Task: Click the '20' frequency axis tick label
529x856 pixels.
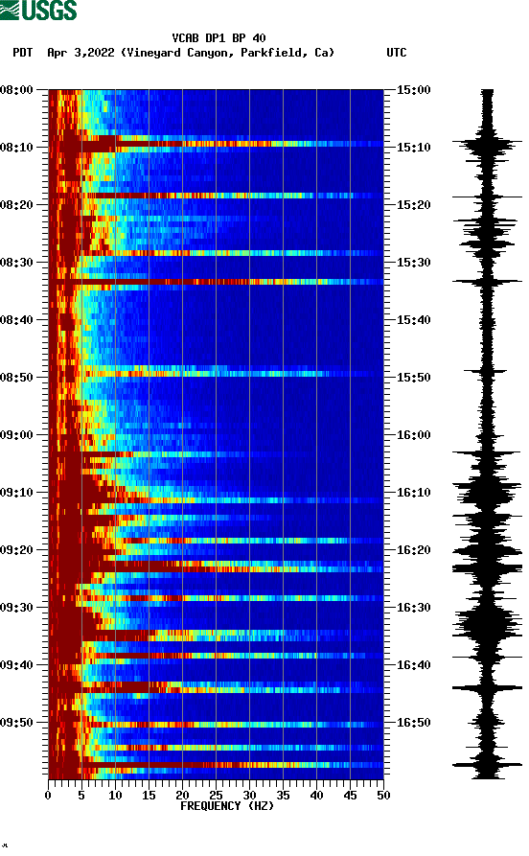Action: 182,796
